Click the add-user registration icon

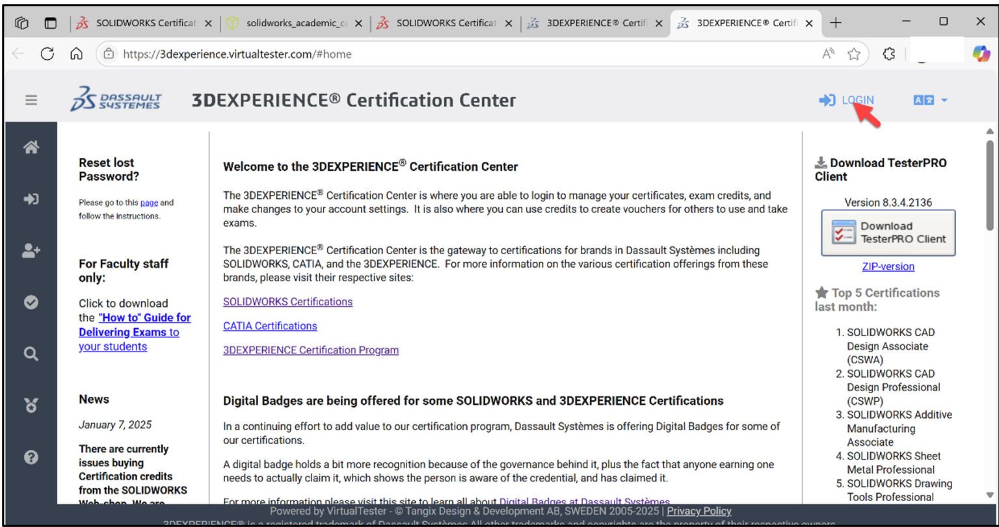click(x=31, y=250)
